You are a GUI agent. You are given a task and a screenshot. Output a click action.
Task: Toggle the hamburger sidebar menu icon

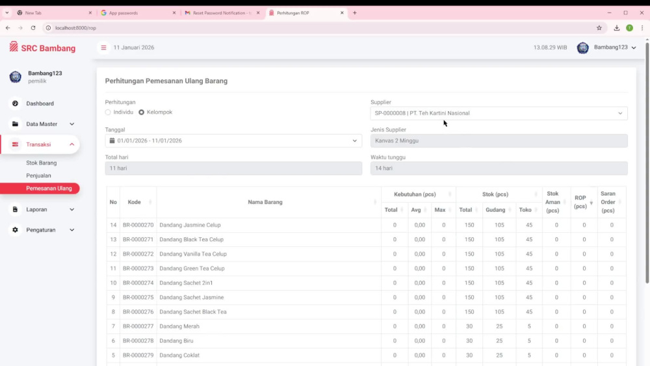pyautogui.click(x=103, y=47)
